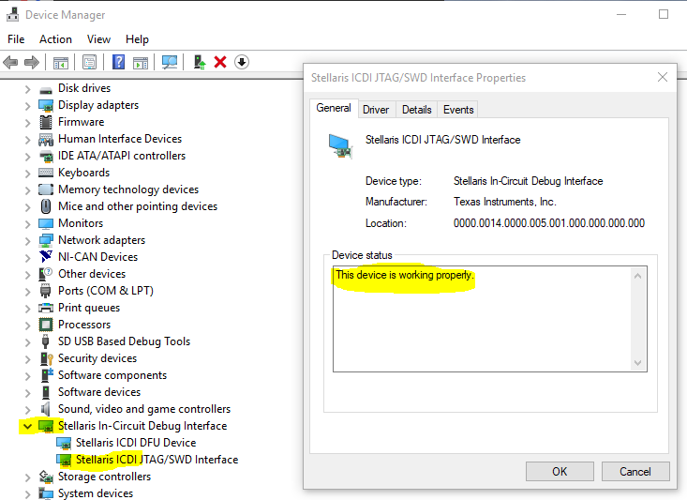Image resolution: width=687 pixels, height=500 pixels.
Task: Open the Action menu
Action: coord(55,39)
